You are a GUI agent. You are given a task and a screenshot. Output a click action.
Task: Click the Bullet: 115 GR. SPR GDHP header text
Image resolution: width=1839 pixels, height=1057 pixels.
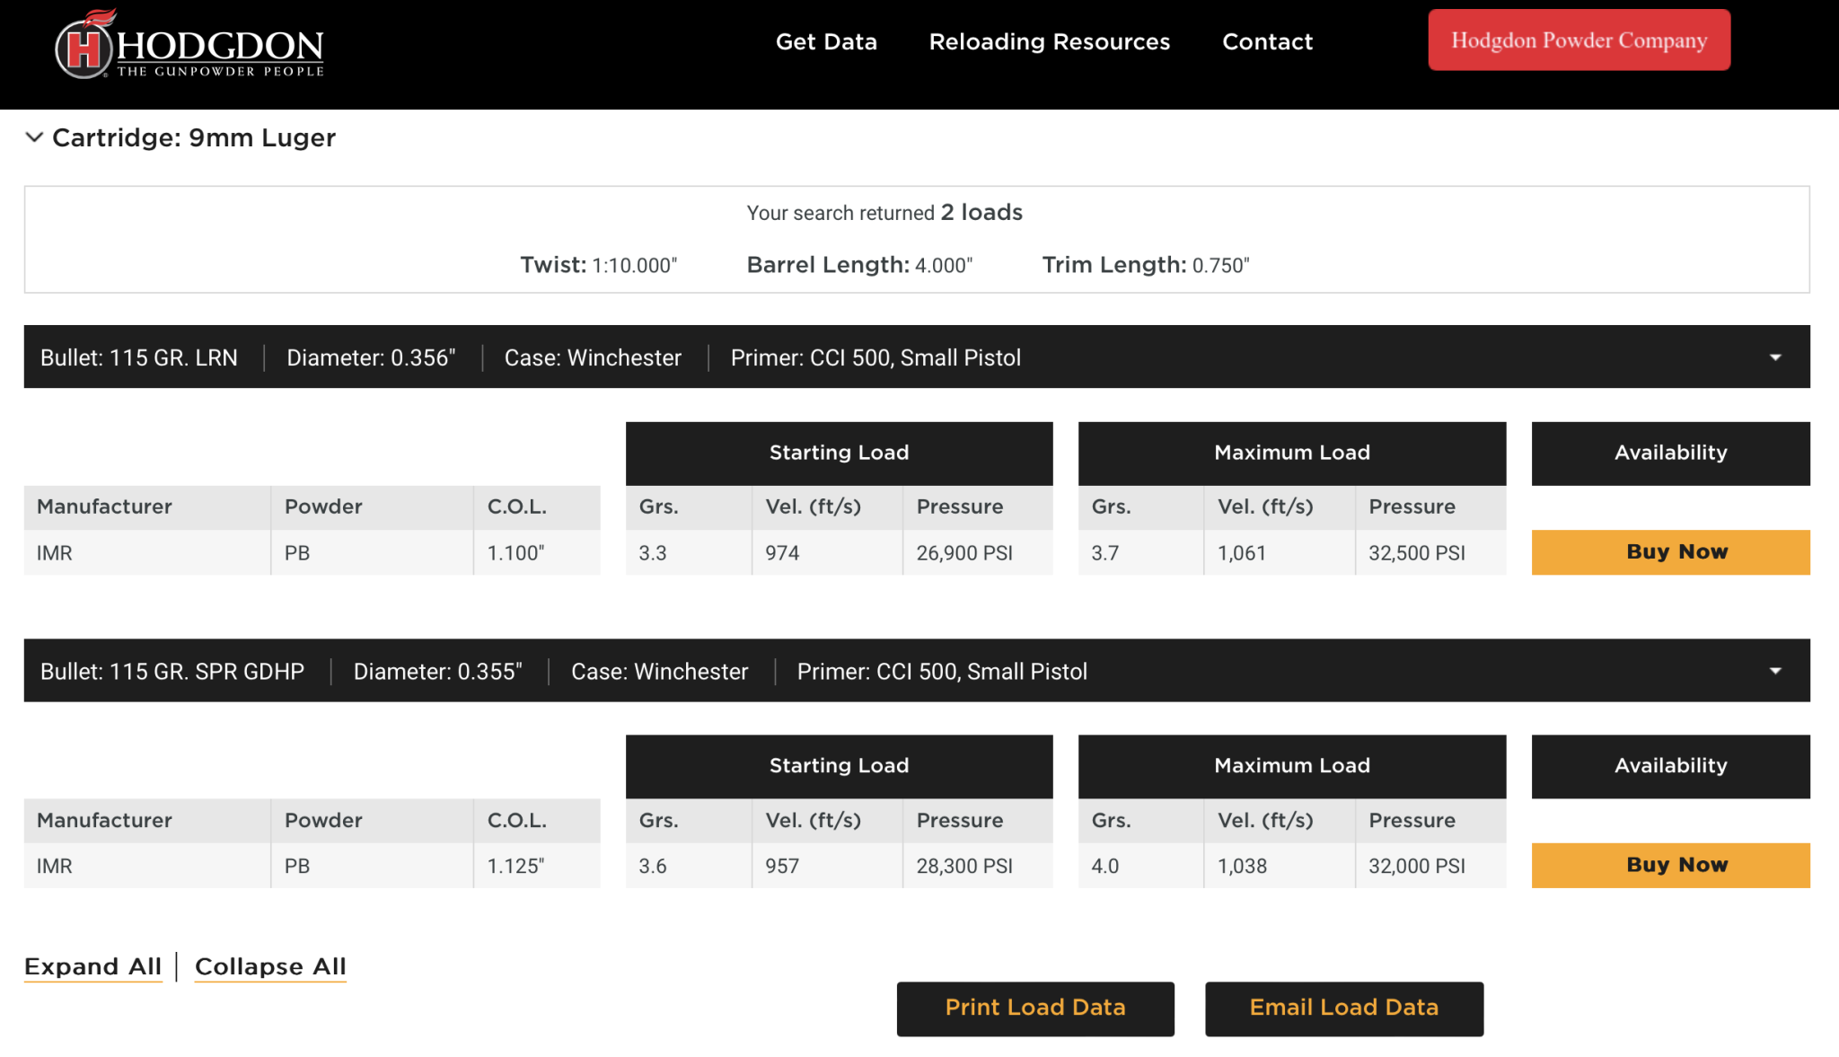(x=172, y=671)
